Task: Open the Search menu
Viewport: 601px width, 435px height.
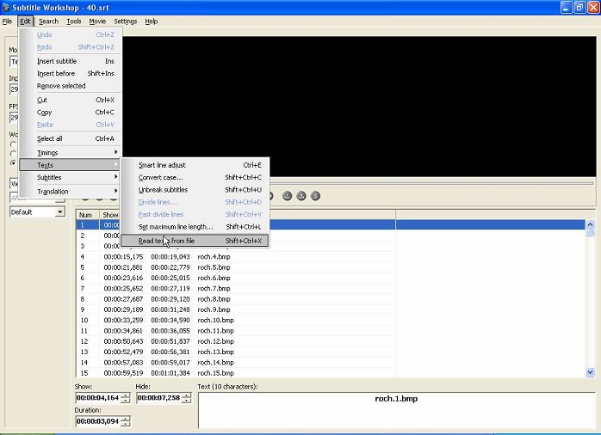Action: [49, 21]
